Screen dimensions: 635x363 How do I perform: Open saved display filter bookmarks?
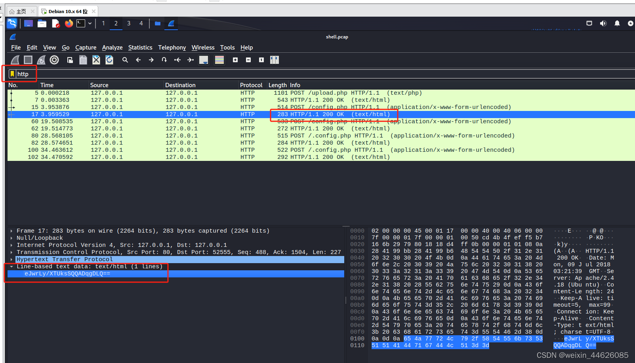[x=12, y=74]
